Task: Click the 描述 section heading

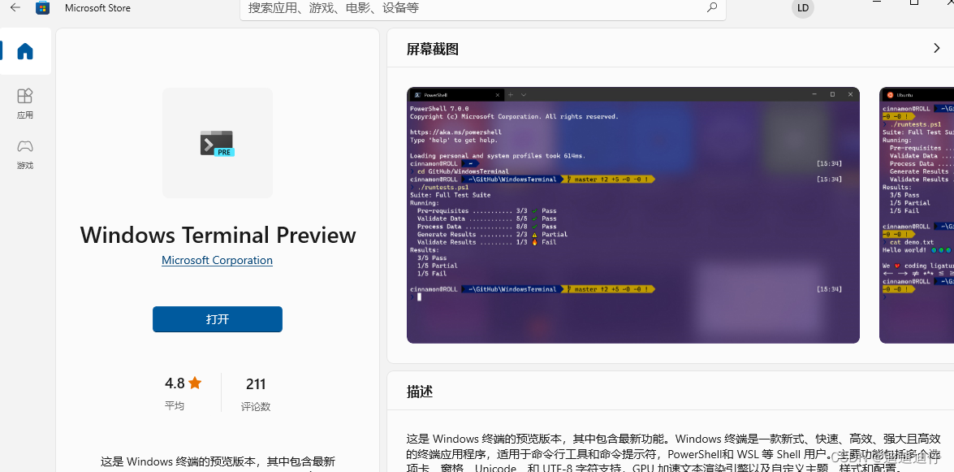Action: [x=419, y=392]
